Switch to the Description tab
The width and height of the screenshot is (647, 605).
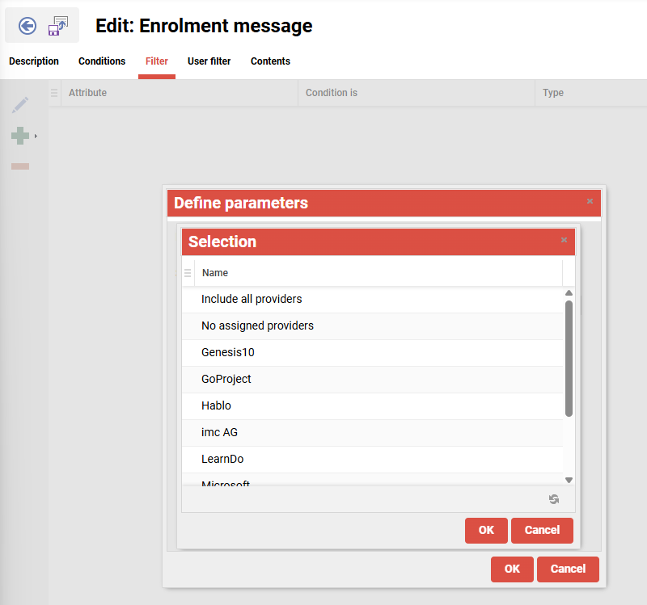[34, 61]
